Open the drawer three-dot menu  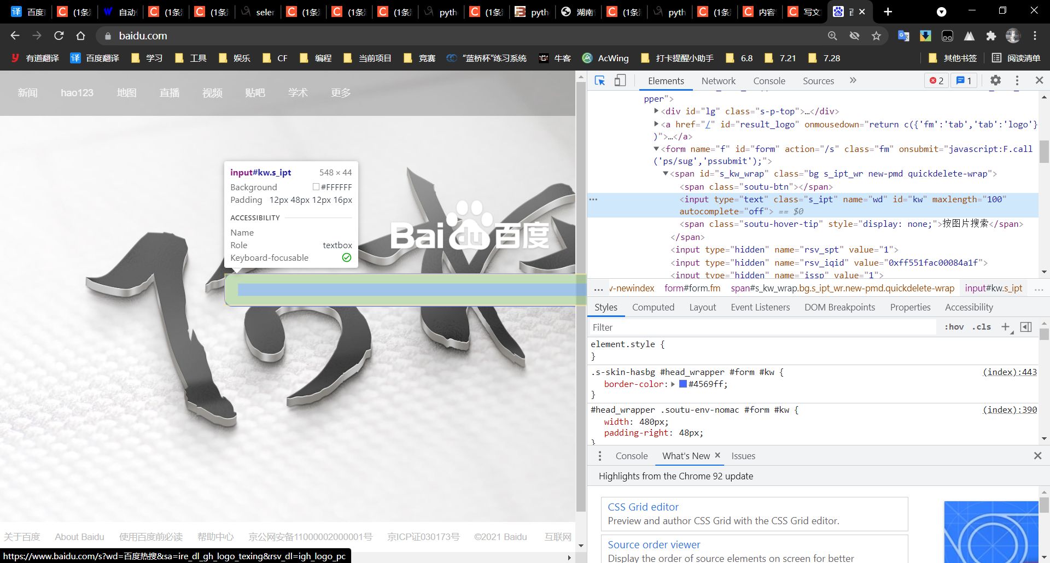(x=600, y=456)
